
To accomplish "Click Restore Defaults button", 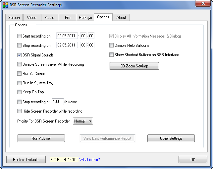I will click(26, 160).
